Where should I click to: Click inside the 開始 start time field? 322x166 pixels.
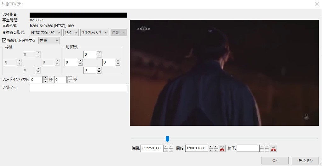197,148
